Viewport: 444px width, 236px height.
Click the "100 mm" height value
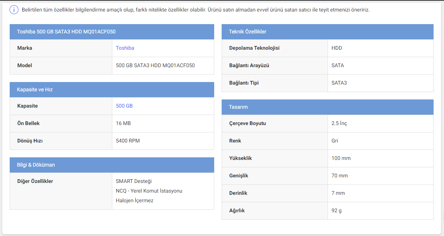click(341, 158)
